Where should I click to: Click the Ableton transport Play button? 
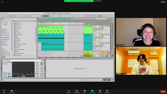[43, 16]
